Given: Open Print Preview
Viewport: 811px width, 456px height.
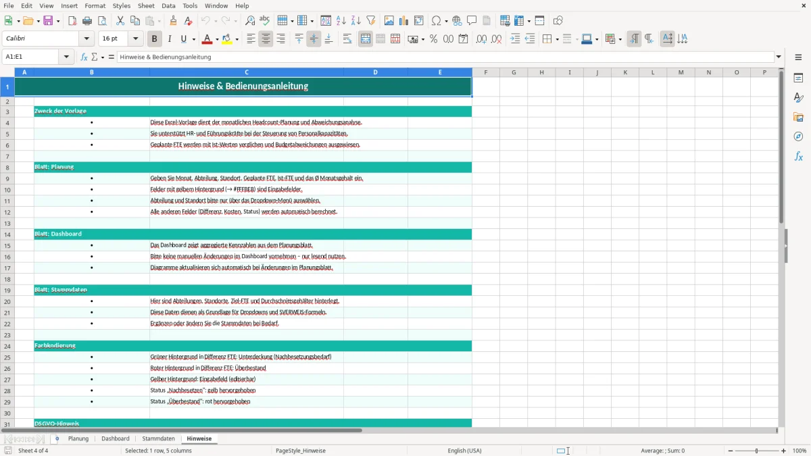Looking at the screenshot, I should pos(102,21).
